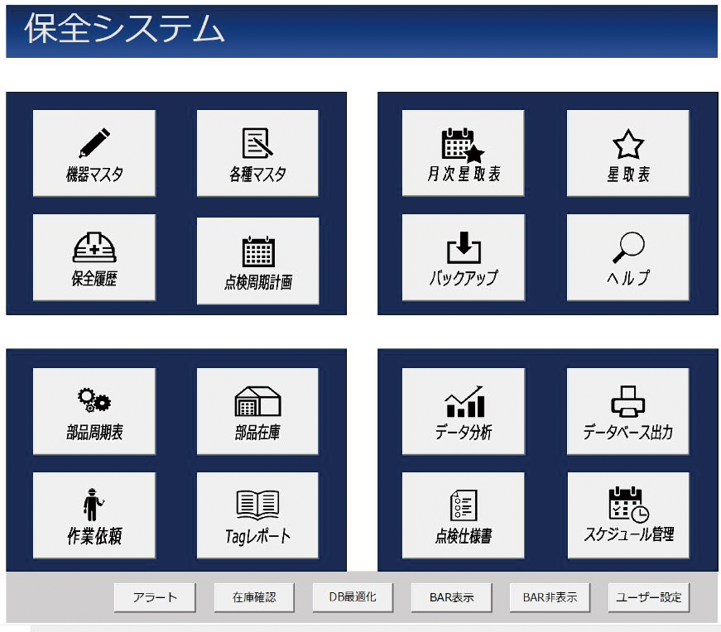Click the BAR表示 button
Screen dimensions: 721x632
click(451, 597)
